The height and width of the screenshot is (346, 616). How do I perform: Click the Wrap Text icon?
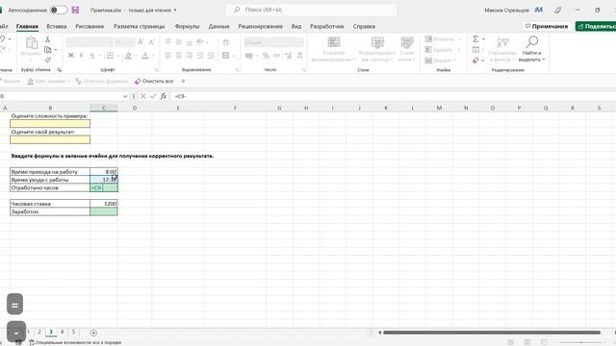[x=226, y=42]
